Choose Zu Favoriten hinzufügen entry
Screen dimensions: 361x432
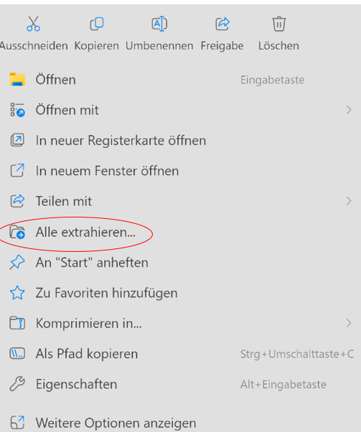coord(181,293)
